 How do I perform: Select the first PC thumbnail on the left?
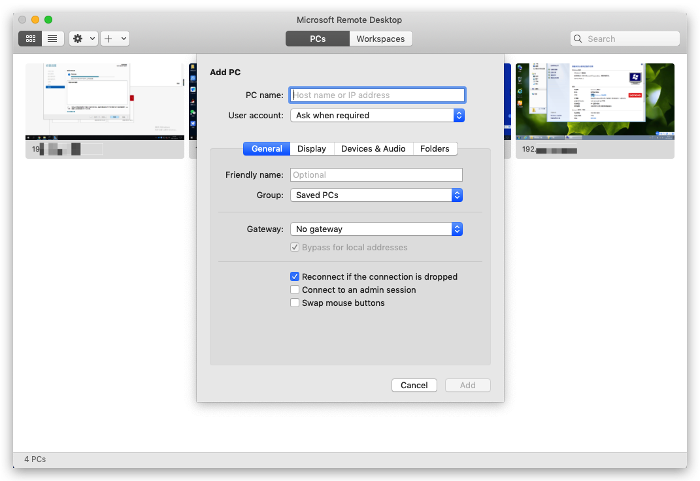(105, 110)
